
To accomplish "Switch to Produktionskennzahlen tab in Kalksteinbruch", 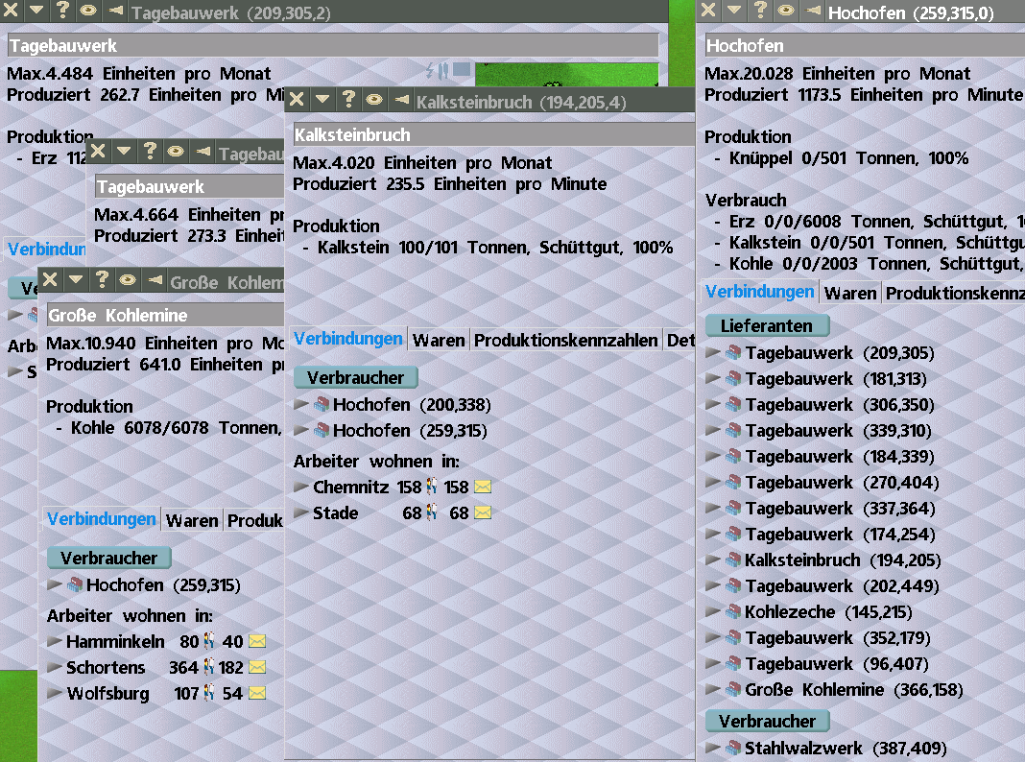I will (x=566, y=340).
